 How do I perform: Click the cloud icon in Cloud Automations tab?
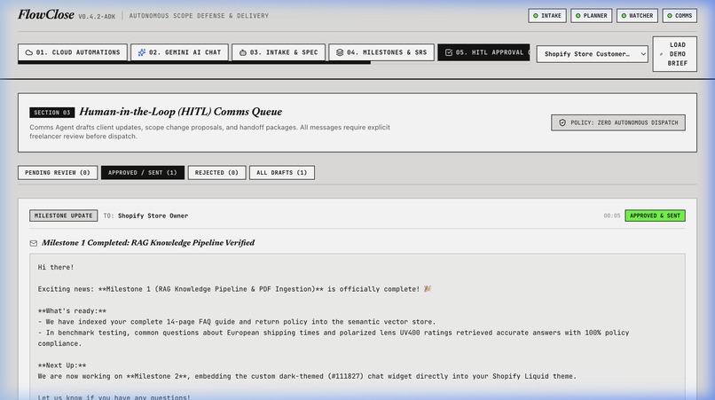pos(29,52)
